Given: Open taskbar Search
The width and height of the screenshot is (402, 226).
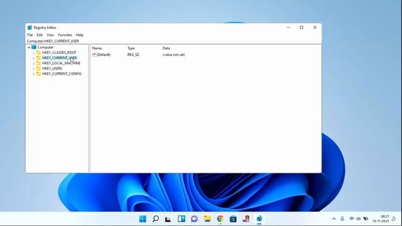Looking at the screenshot, I should point(155,219).
